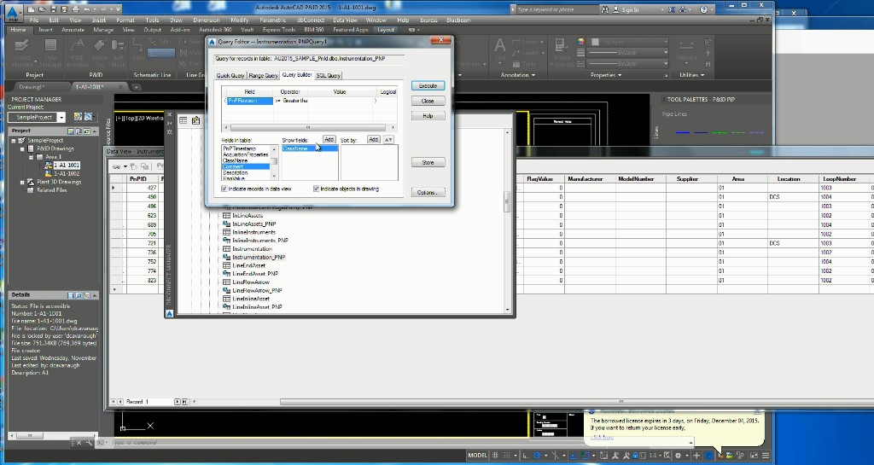Toggle grid display in status bar
Image resolution: width=874 pixels, height=465 pixels.
pyautogui.click(x=495, y=455)
